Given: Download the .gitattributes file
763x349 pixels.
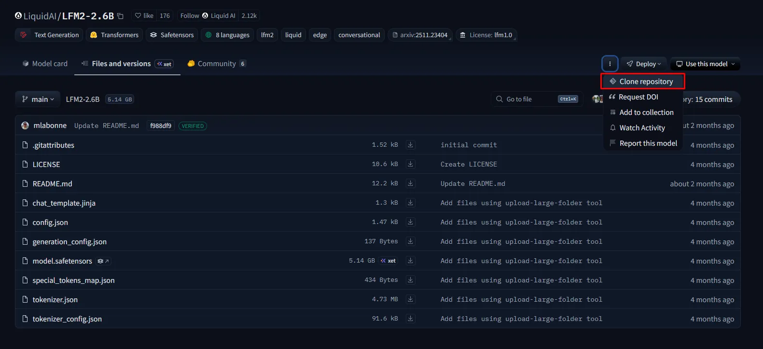Looking at the screenshot, I should pos(410,145).
